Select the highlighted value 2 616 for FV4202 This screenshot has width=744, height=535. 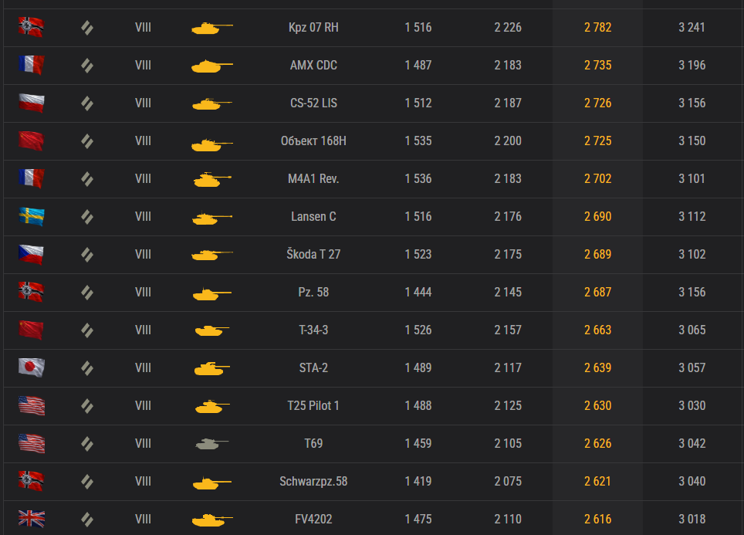click(598, 520)
